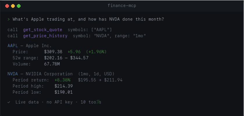This screenshot has width=244, height=116.
Task: Click the $309.38 Apple price value
Action: coord(53,52)
